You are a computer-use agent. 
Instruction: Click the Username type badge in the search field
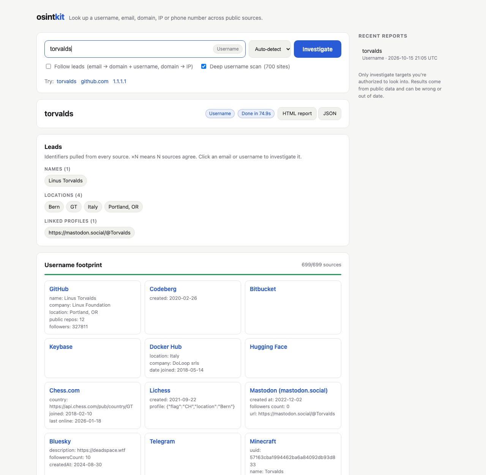point(228,49)
